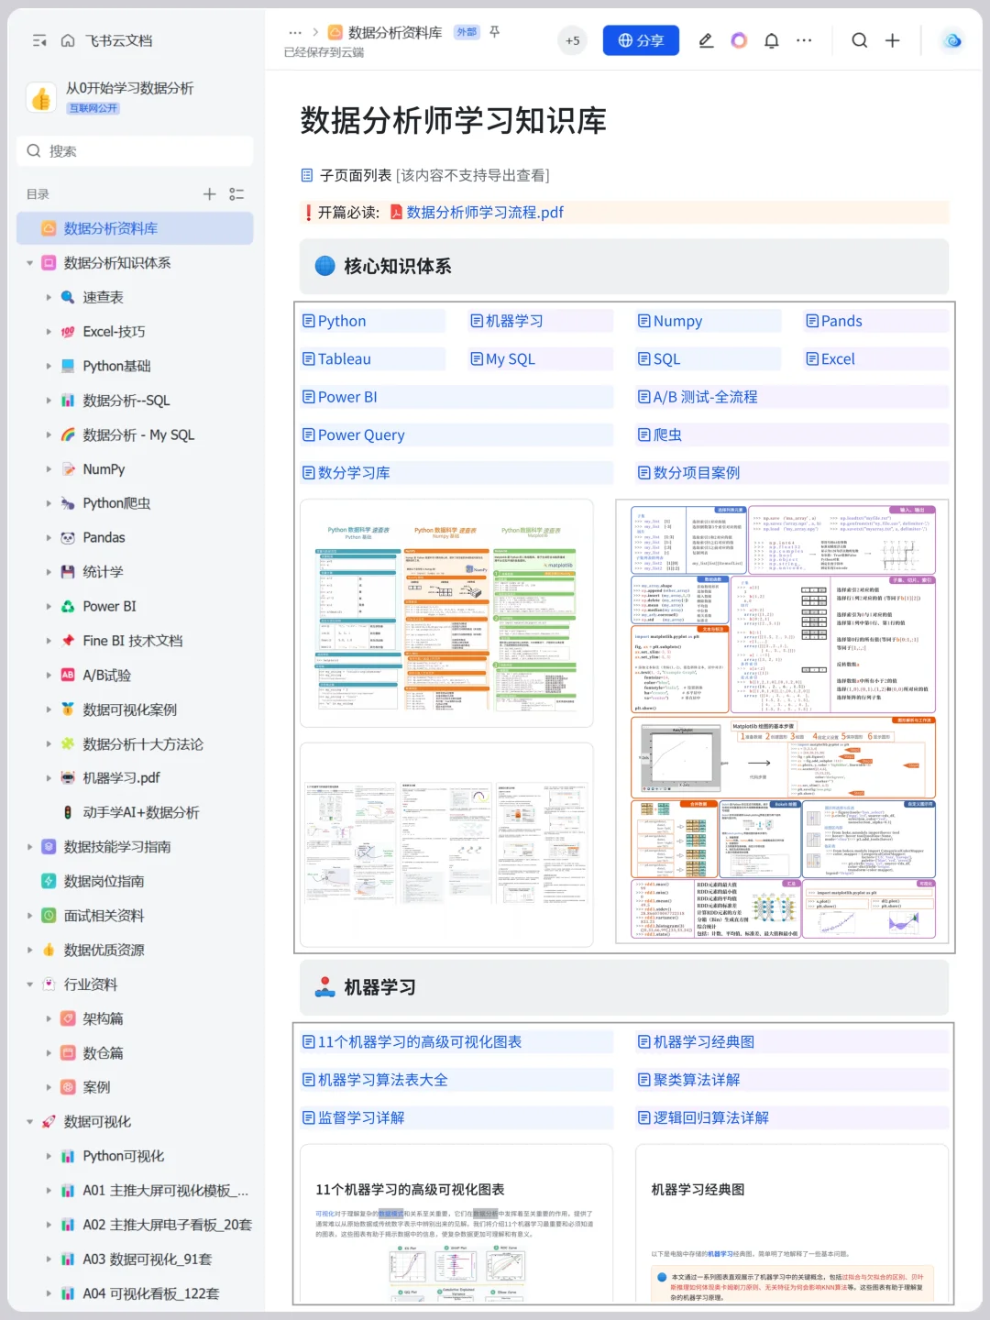The width and height of the screenshot is (990, 1320).
Task: Open the 机器学习 link under 核心知识体系
Action: click(x=514, y=321)
